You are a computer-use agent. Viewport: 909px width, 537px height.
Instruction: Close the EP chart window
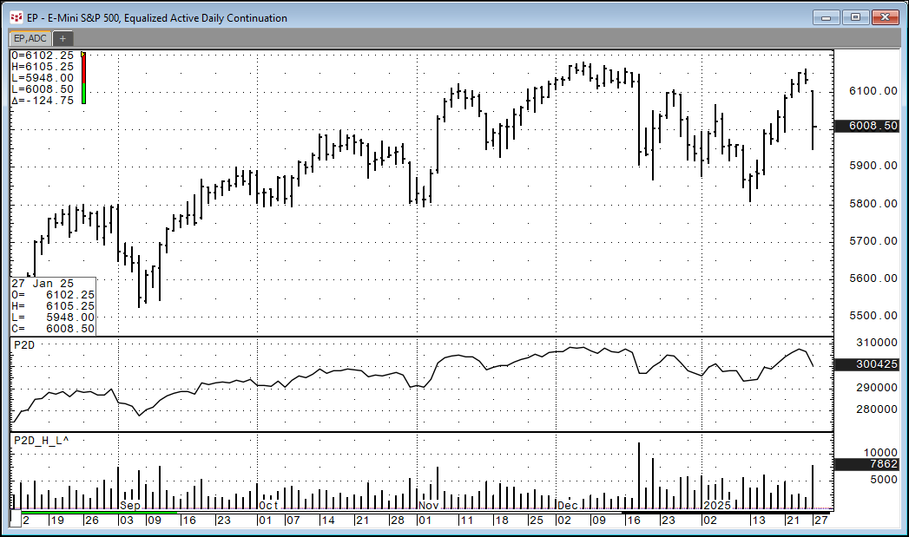click(886, 17)
